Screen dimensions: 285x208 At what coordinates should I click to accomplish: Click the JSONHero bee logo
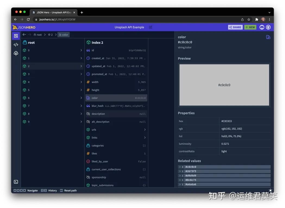click(15, 27)
